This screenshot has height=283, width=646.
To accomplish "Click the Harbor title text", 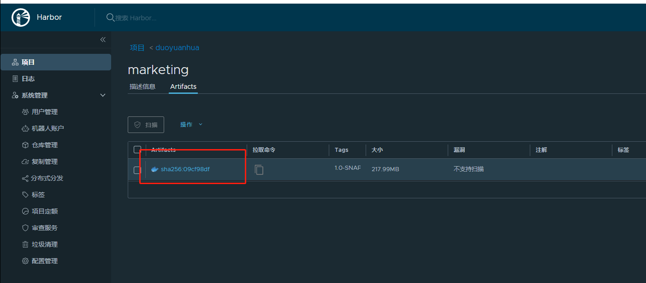I will [x=49, y=17].
